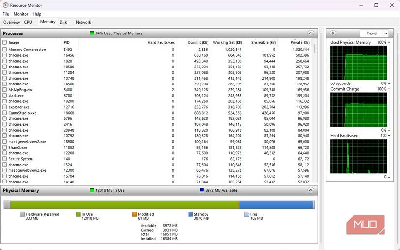Check the Secure System process checkbox
This screenshot has height=250, width=400.
click(x=4, y=159)
